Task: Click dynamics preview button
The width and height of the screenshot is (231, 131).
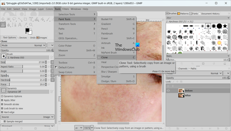Action: tap(4, 90)
